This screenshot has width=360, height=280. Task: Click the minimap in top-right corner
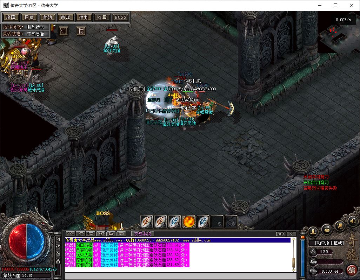(338, 34)
